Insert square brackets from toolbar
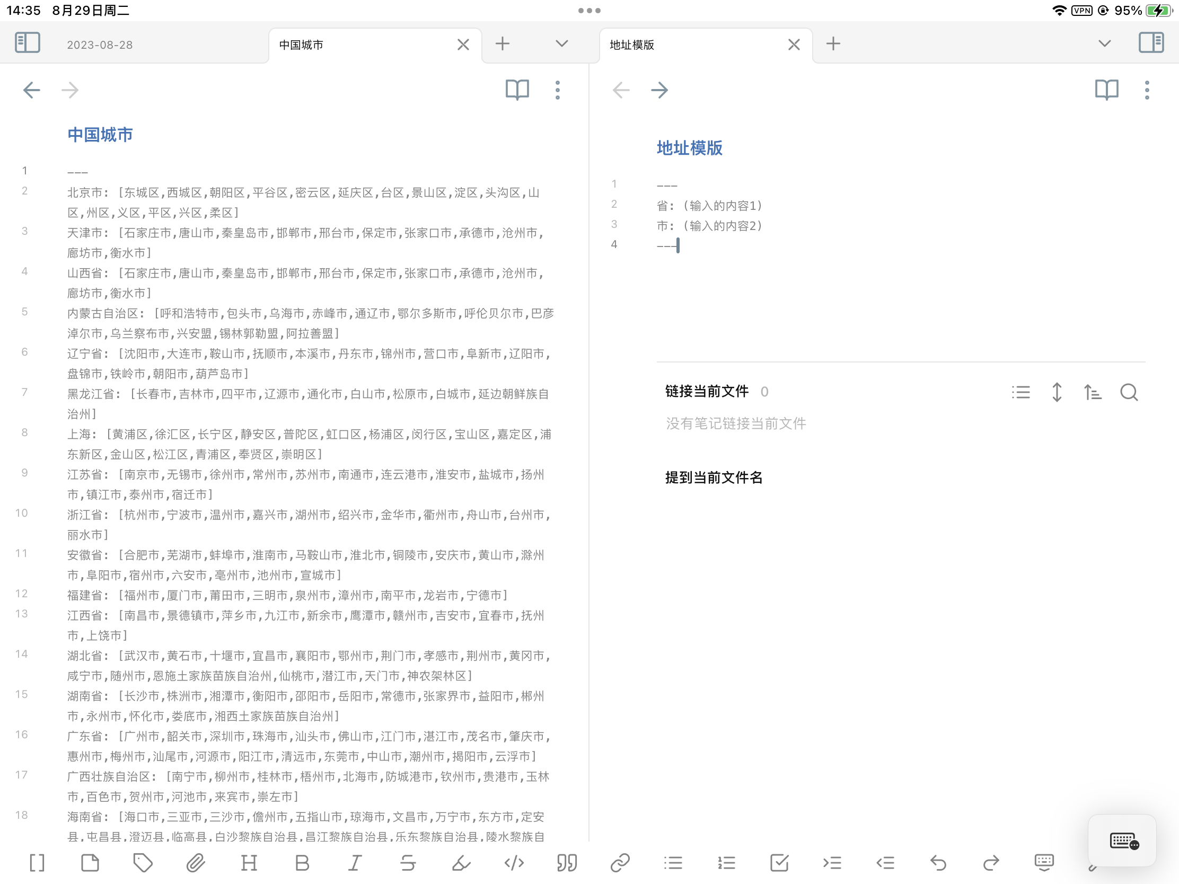 coord(37,863)
